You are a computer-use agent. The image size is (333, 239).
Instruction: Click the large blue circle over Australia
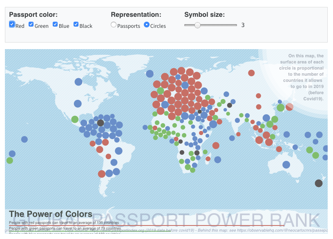coord(286,165)
